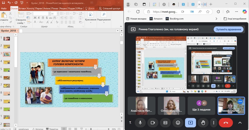Image resolution: width=249 pixels, height=130 pixels.
Task: Expand the chevron panel at Meet bottom right
Action: click(x=240, y=123)
